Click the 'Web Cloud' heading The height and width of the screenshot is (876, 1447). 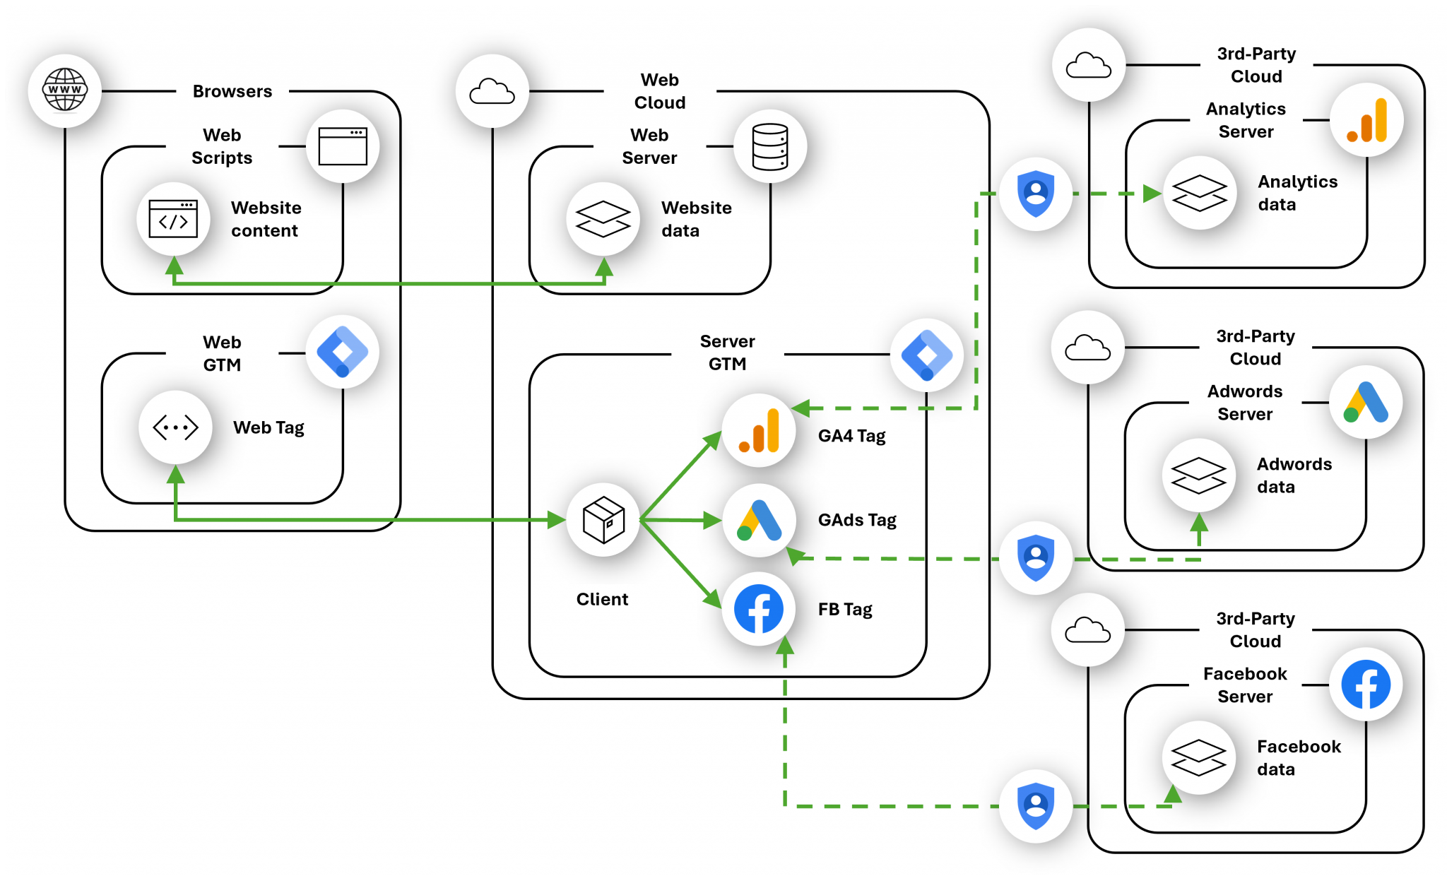(660, 91)
